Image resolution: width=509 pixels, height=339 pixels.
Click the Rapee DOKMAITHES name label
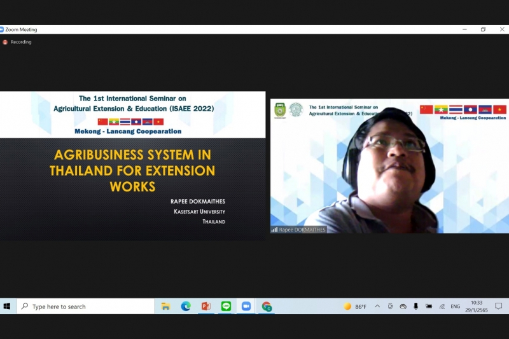302,230
